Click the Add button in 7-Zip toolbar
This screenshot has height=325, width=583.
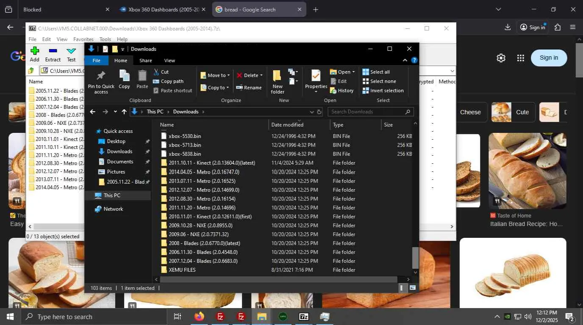(x=35, y=54)
